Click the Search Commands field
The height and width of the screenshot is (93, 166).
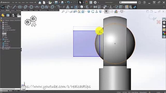point(128,2)
